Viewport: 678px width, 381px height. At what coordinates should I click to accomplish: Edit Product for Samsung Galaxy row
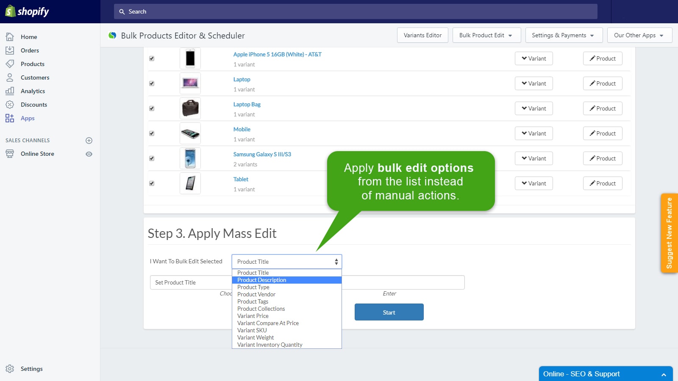(603, 158)
